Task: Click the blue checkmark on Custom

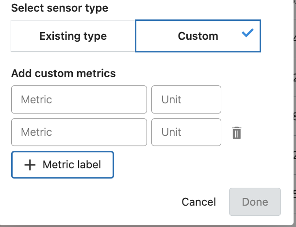Action: [x=247, y=34]
